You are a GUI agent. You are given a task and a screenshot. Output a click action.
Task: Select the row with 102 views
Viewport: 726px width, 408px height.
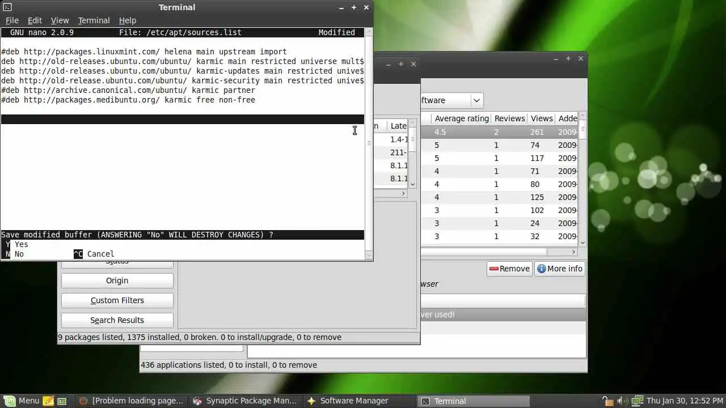(499, 210)
